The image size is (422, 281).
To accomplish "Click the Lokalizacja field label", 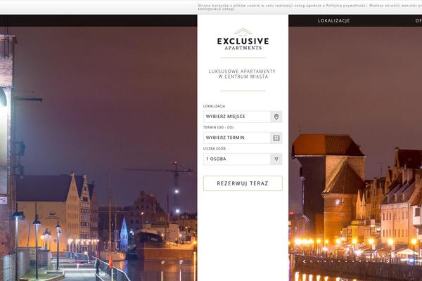I will (215, 106).
